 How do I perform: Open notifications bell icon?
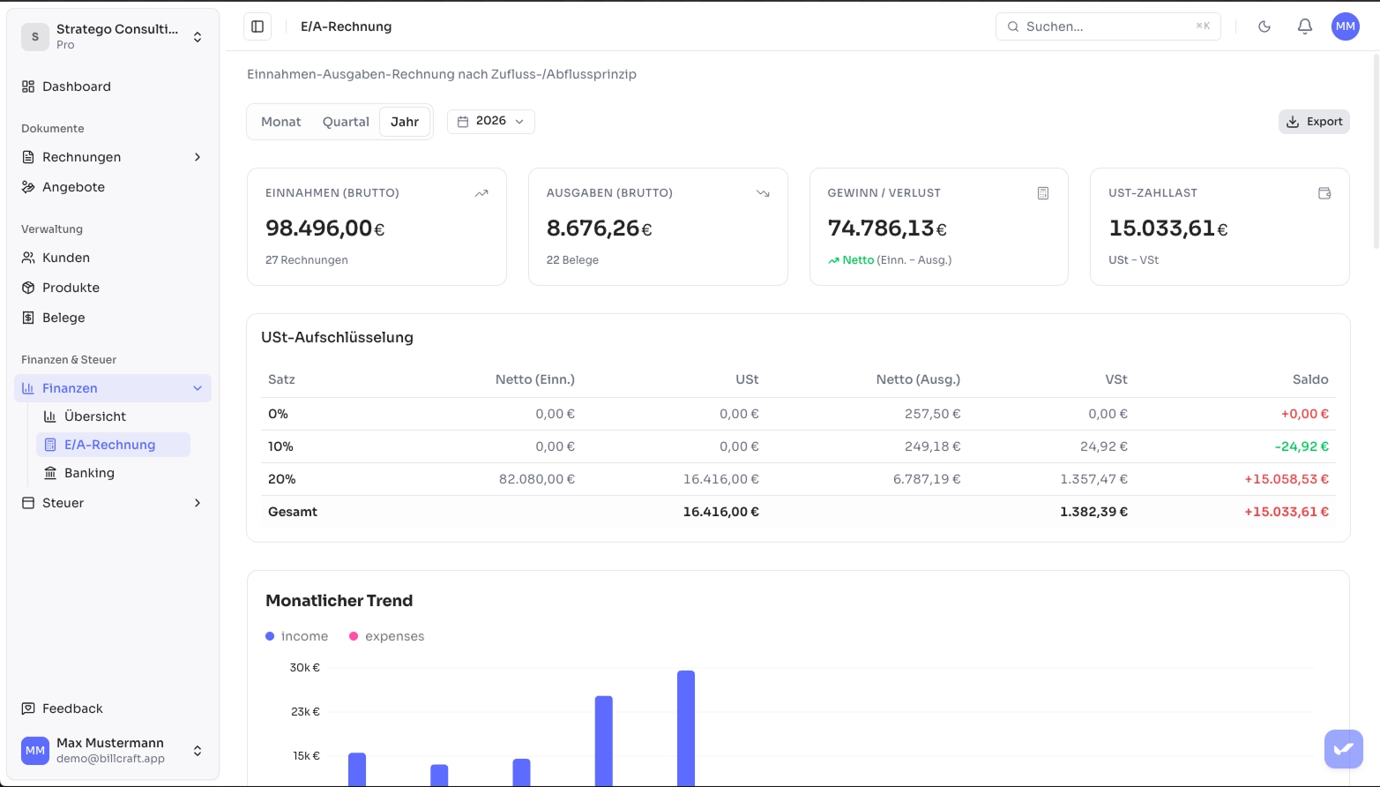[x=1305, y=26]
